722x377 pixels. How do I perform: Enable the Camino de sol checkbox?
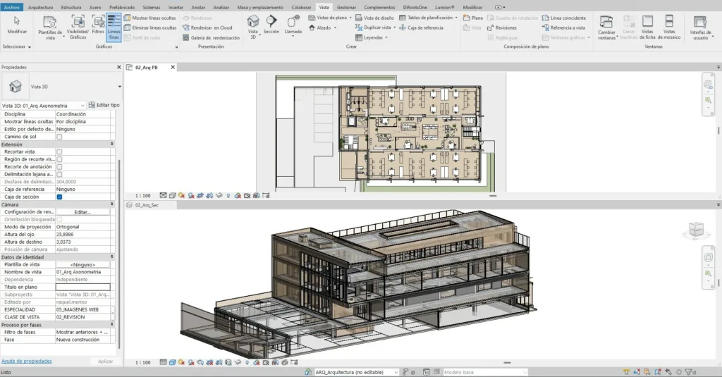pyautogui.click(x=59, y=137)
